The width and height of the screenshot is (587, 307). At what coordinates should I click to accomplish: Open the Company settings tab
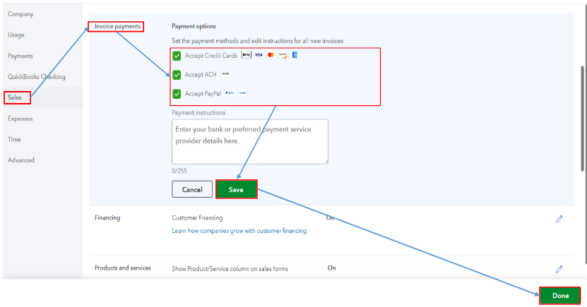(20, 14)
